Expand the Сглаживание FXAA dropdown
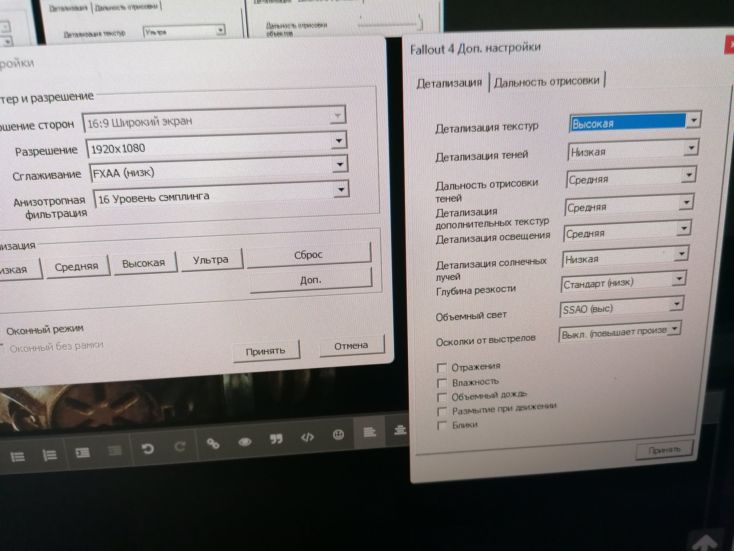The height and width of the screenshot is (551, 734). click(x=340, y=165)
